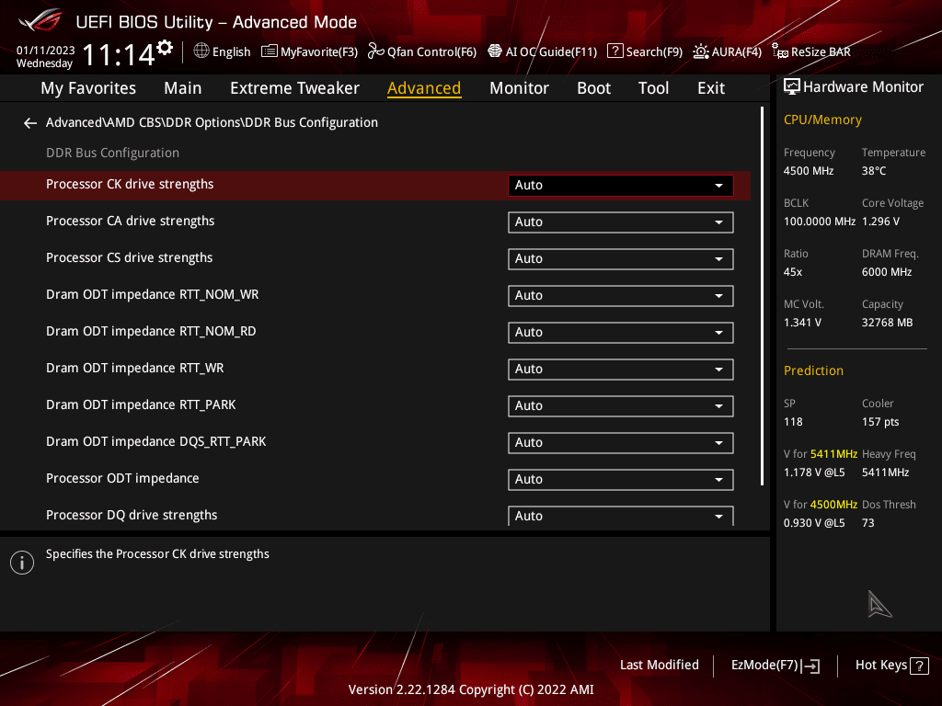The height and width of the screenshot is (706, 942).
Task: Open the settings gear next to the clock
Action: tap(165, 48)
